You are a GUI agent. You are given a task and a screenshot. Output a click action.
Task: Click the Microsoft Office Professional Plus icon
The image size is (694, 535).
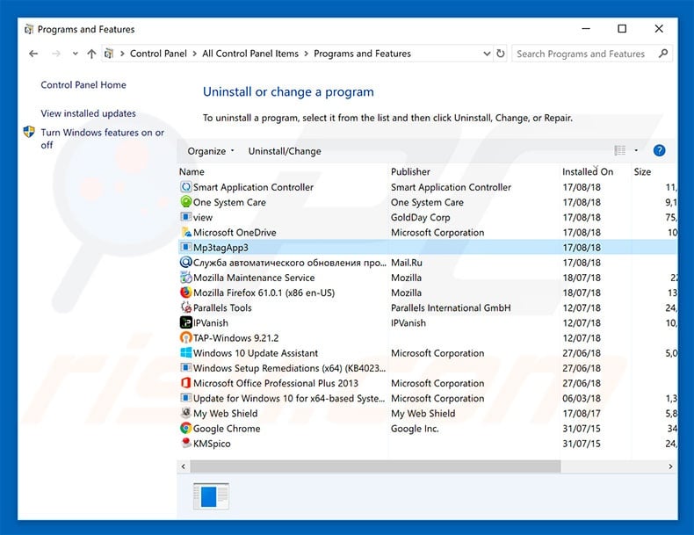coord(186,383)
